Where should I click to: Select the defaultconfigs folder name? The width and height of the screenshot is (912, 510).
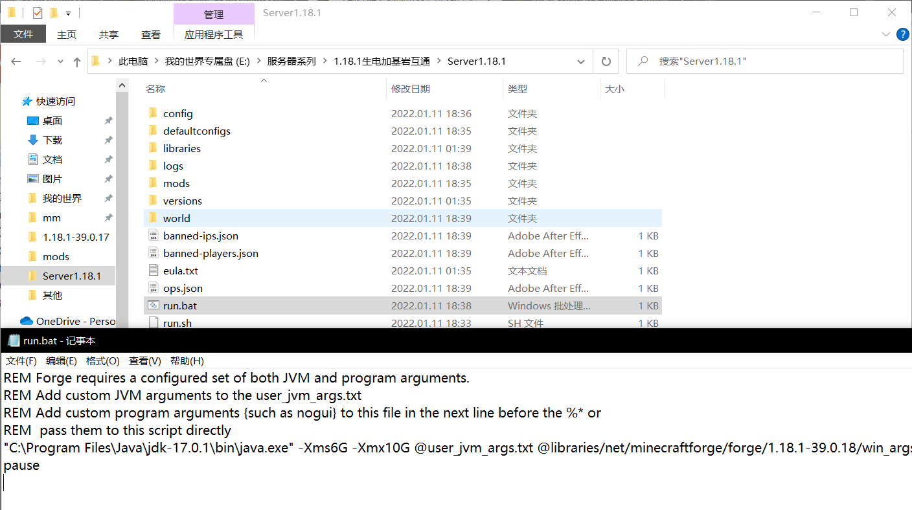(x=197, y=131)
